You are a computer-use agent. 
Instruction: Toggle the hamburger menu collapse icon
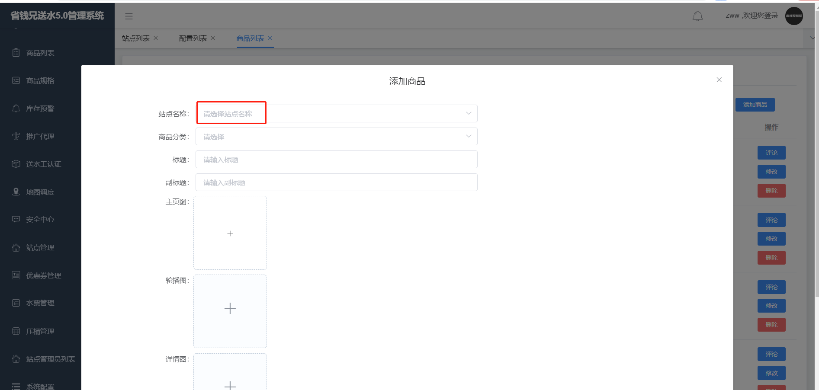tap(129, 16)
